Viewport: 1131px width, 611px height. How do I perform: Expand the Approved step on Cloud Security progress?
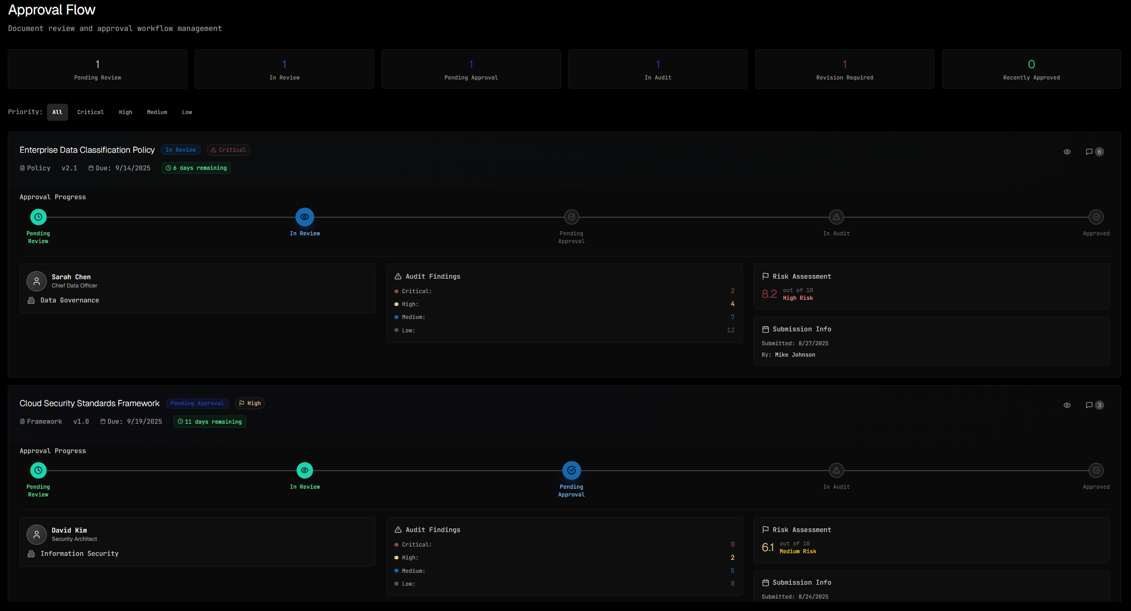pyautogui.click(x=1096, y=470)
